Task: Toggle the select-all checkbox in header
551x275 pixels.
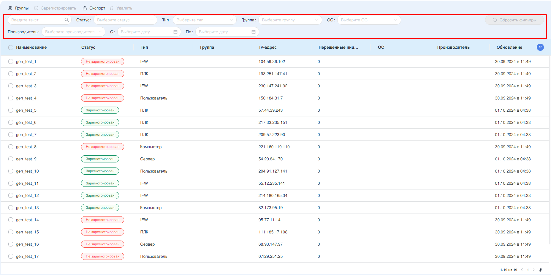Action: tap(11, 48)
